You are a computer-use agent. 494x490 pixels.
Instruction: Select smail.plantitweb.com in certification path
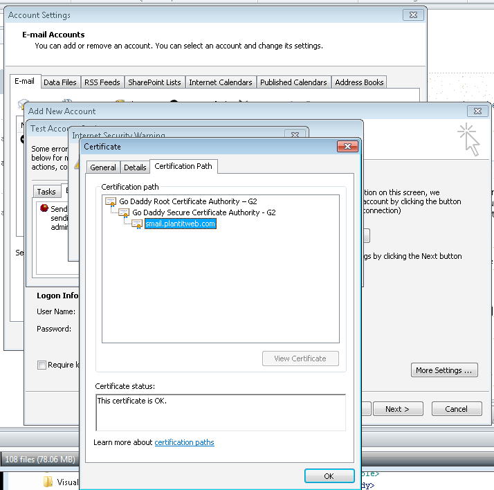pos(180,224)
